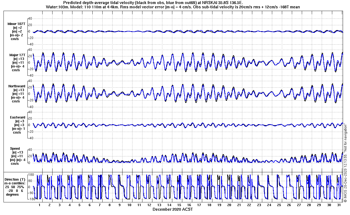Click day label '16' on the date axis
This screenshot has width=350, height=215.
(189, 205)
